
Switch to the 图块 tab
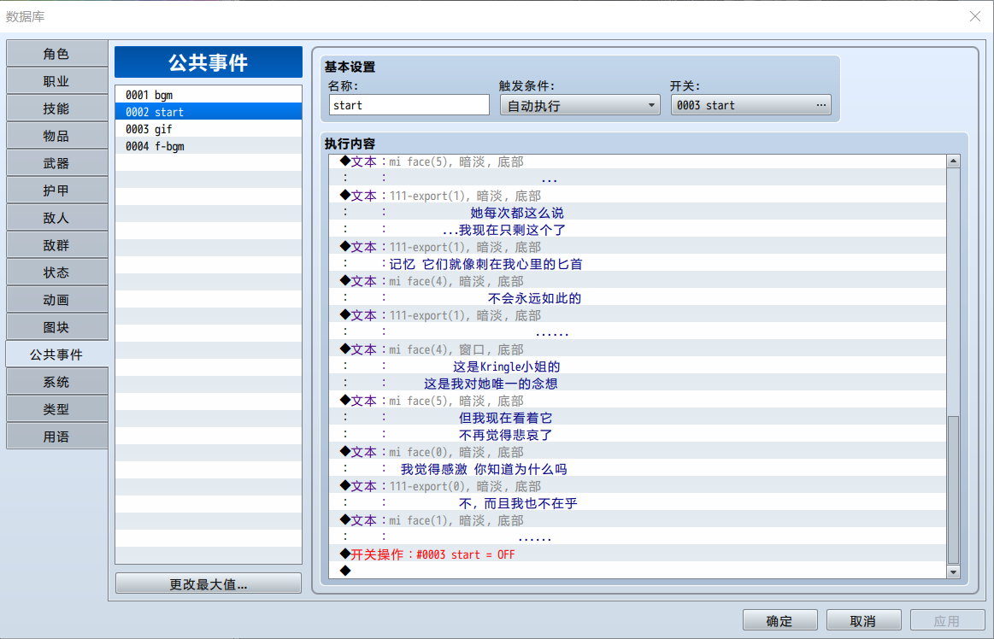tap(56, 327)
